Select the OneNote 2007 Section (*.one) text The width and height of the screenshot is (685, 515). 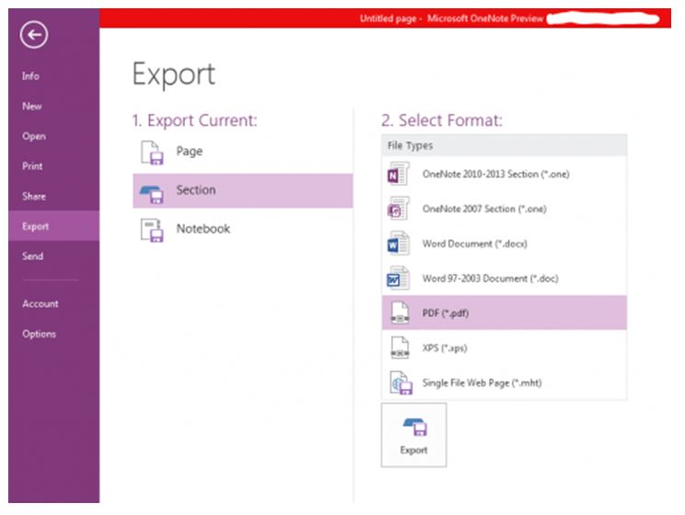point(484,209)
